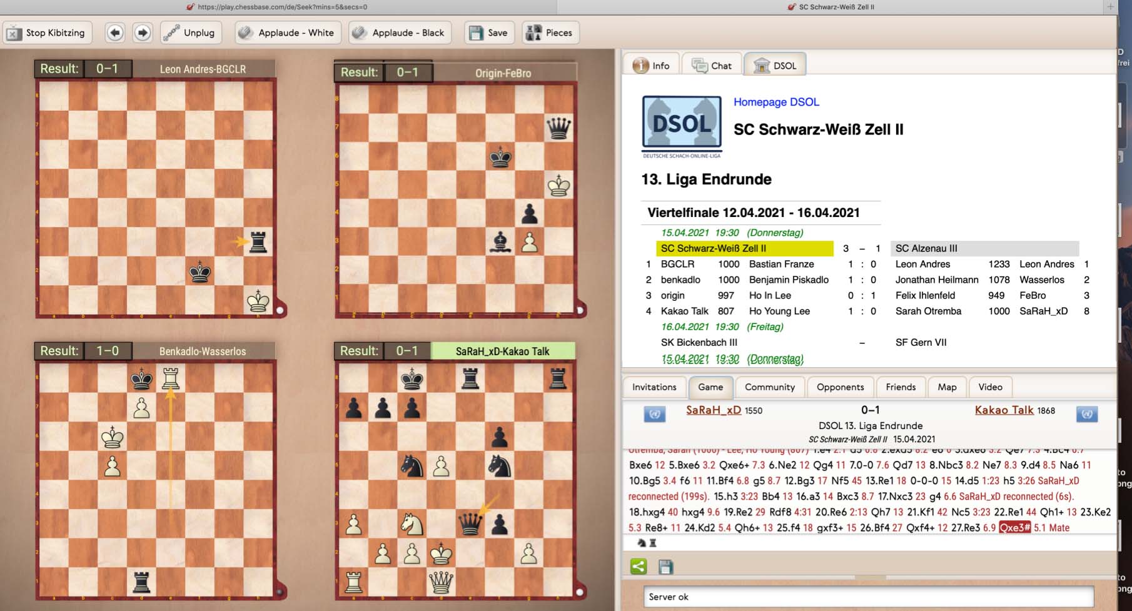This screenshot has width=1132, height=611.
Task: Click the Unplug toolbar button
Action: coord(190,33)
